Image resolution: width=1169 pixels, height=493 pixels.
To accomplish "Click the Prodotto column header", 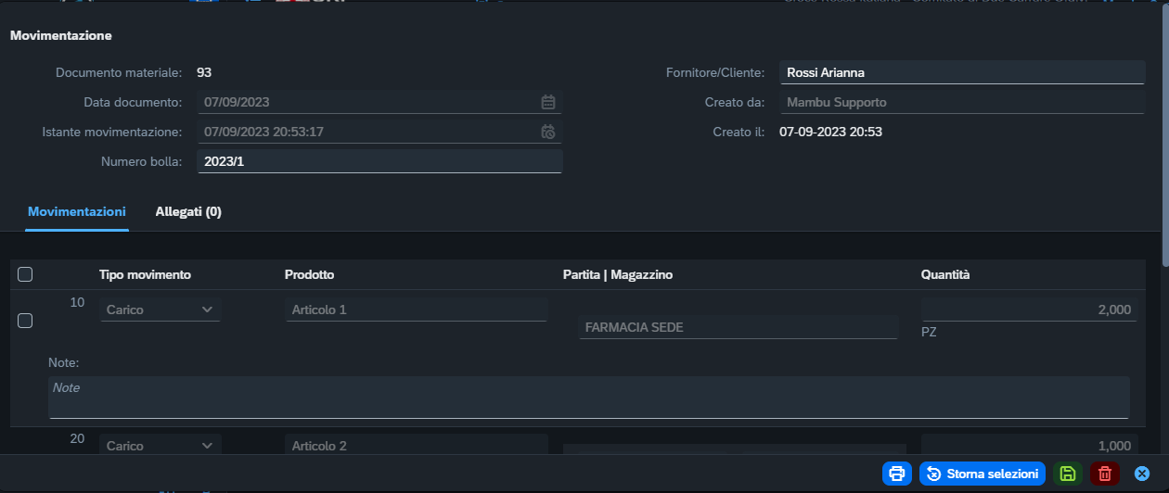I will click(x=309, y=274).
